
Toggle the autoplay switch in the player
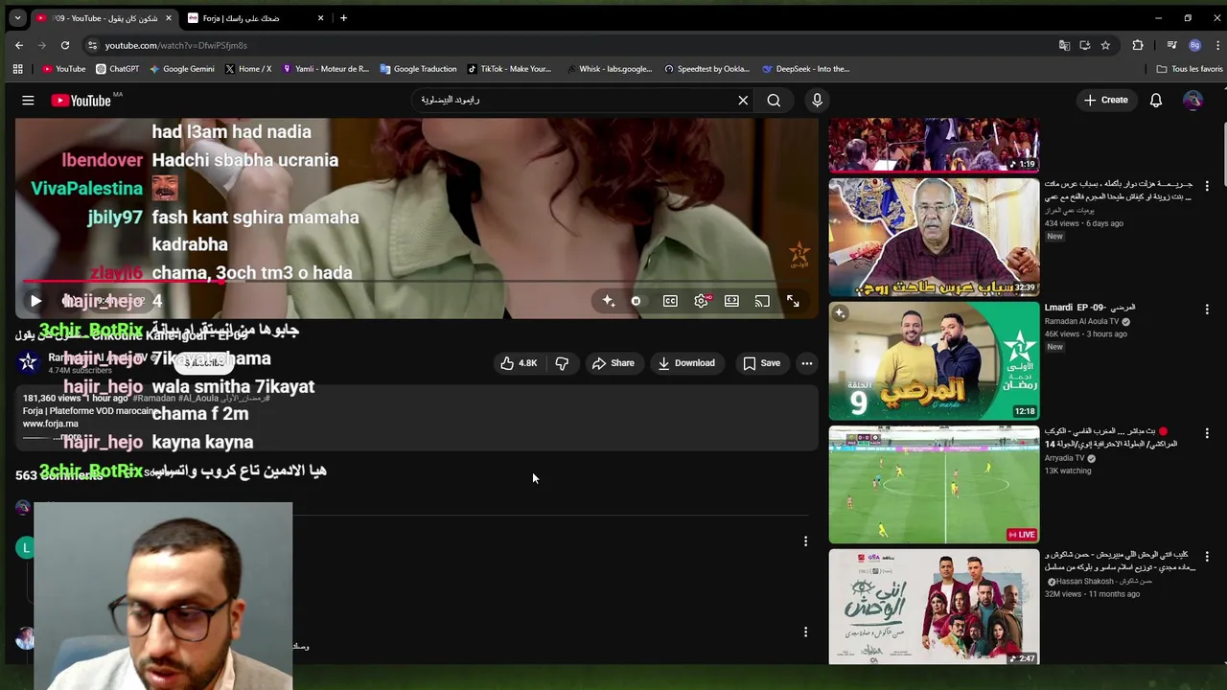(636, 301)
